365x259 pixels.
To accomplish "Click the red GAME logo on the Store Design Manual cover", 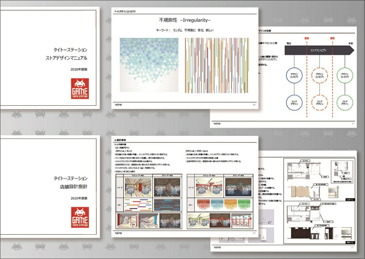I will click(80, 89).
